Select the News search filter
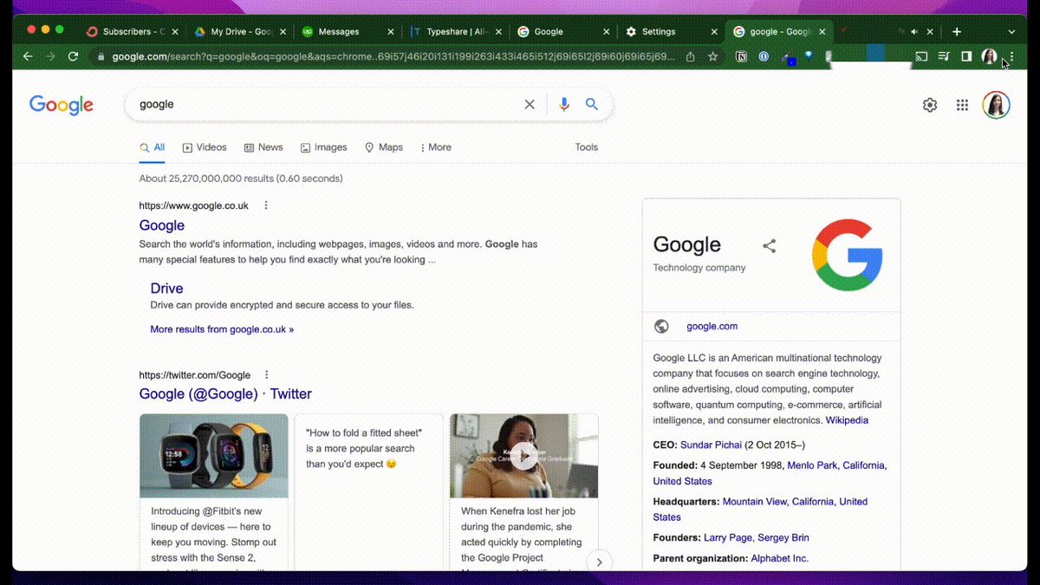This screenshot has height=585, width=1040. click(263, 147)
